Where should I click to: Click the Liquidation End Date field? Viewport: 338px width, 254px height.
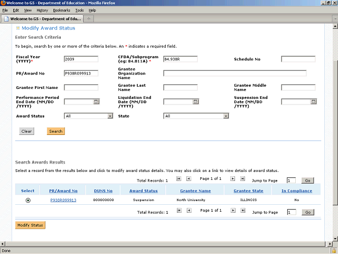(178, 102)
